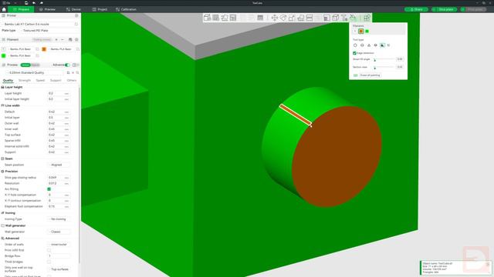Viewport: 494px width, 277px height.
Task: Click the Add model cube icon in toolbar
Action: (207, 18)
